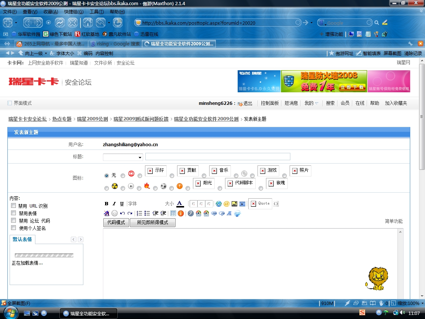The image size is (425, 319).
Task: Insert image with picture icon
Action: tap(235, 204)
